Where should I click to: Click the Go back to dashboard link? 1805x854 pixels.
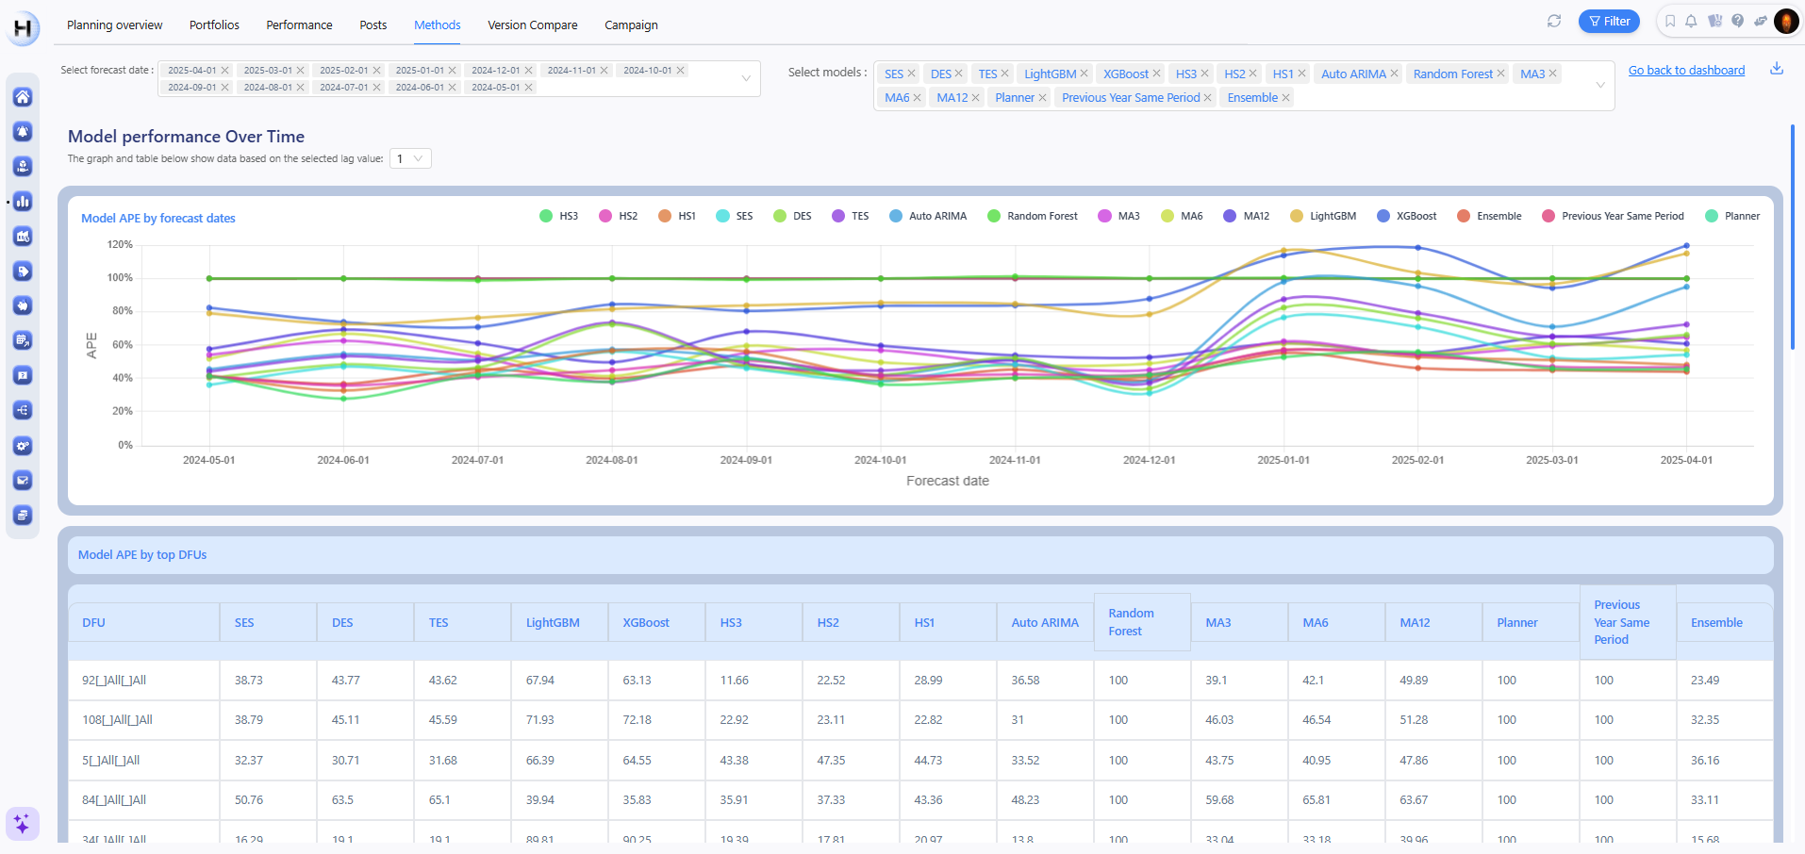(x=1686, y=70)
